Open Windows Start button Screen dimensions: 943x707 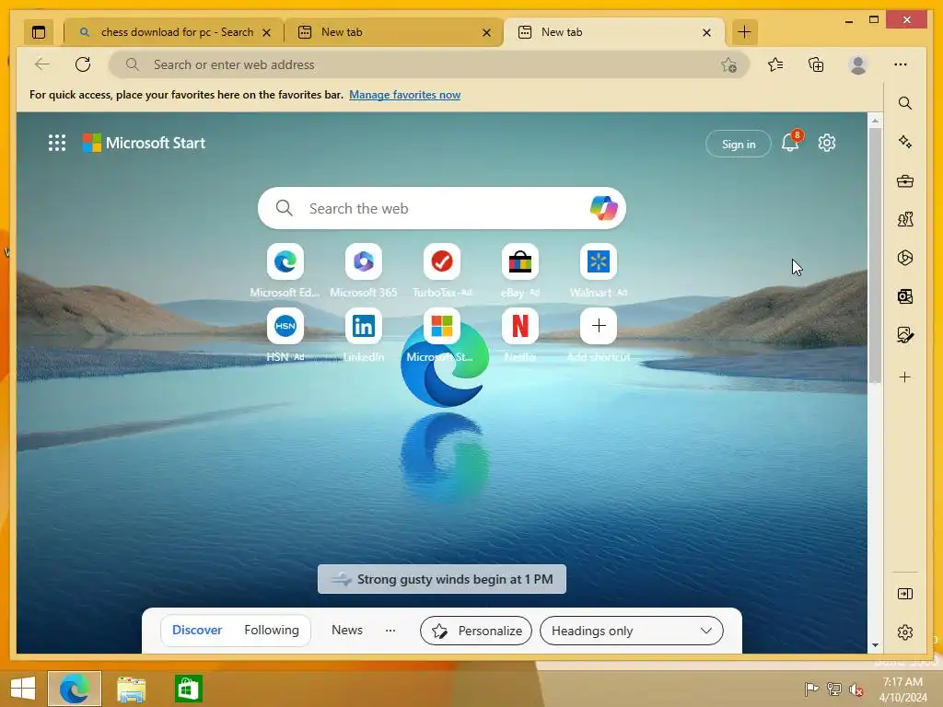pos(23,689)
